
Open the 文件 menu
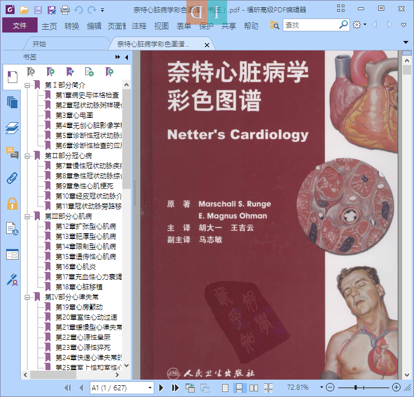20,25
